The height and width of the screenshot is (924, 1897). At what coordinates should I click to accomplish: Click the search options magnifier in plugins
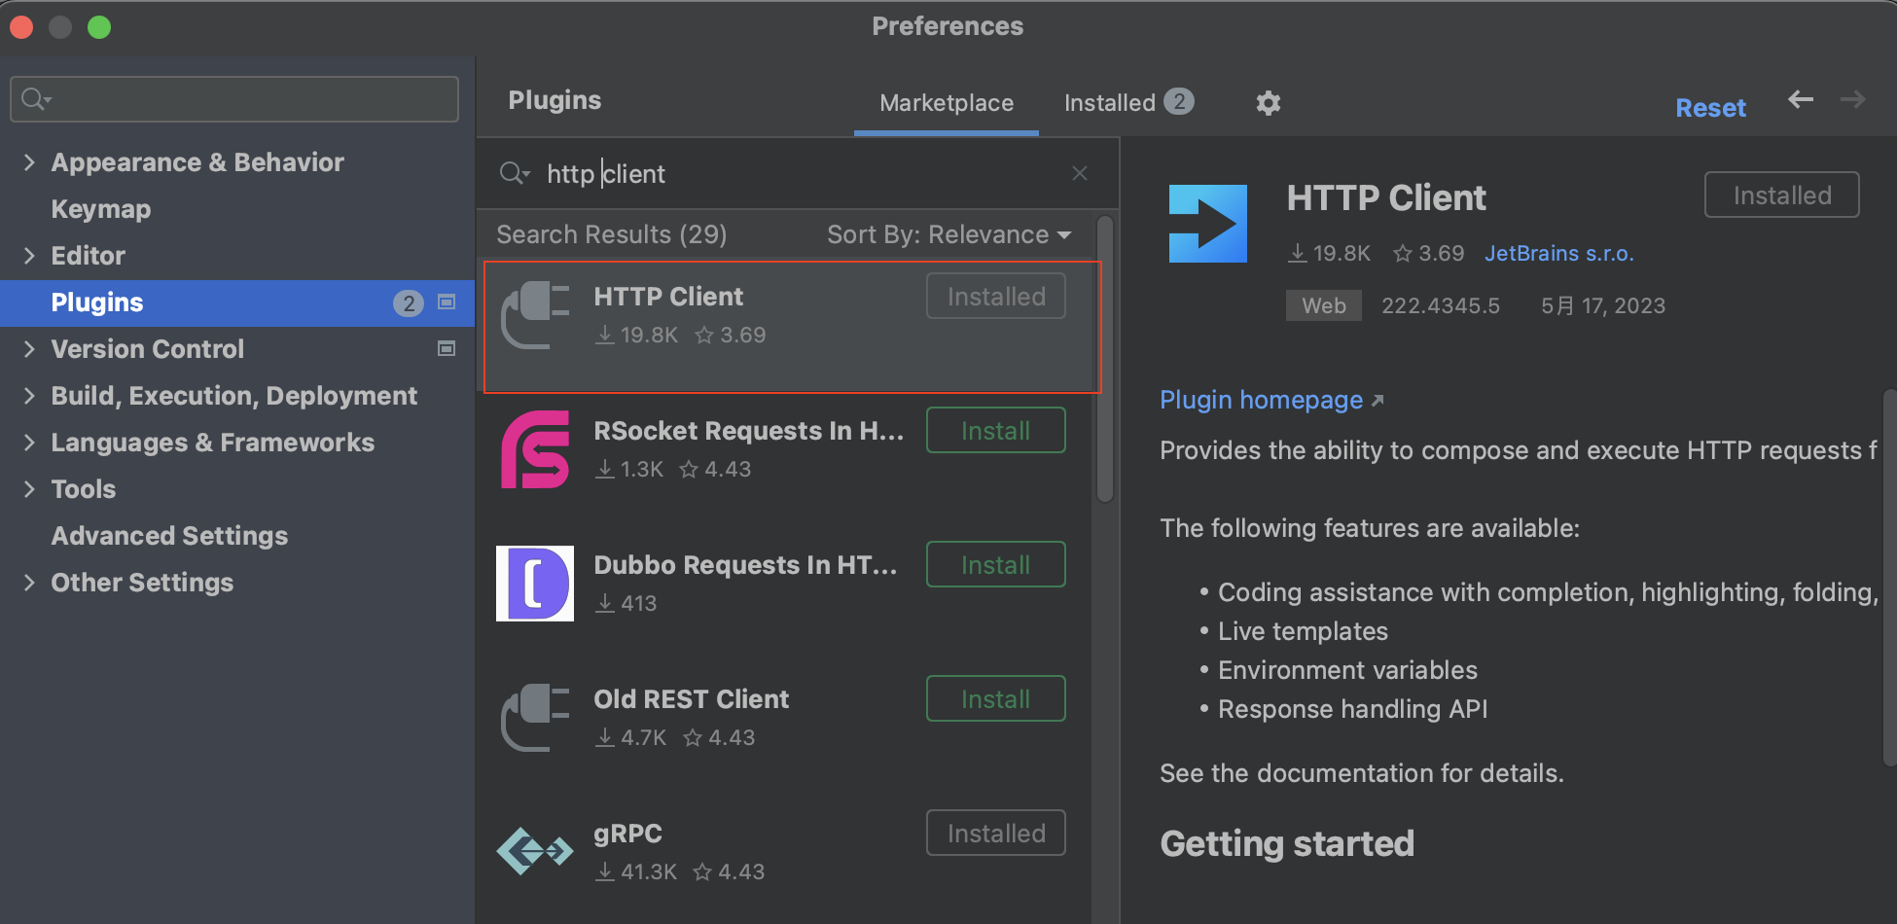click(514, 174)
